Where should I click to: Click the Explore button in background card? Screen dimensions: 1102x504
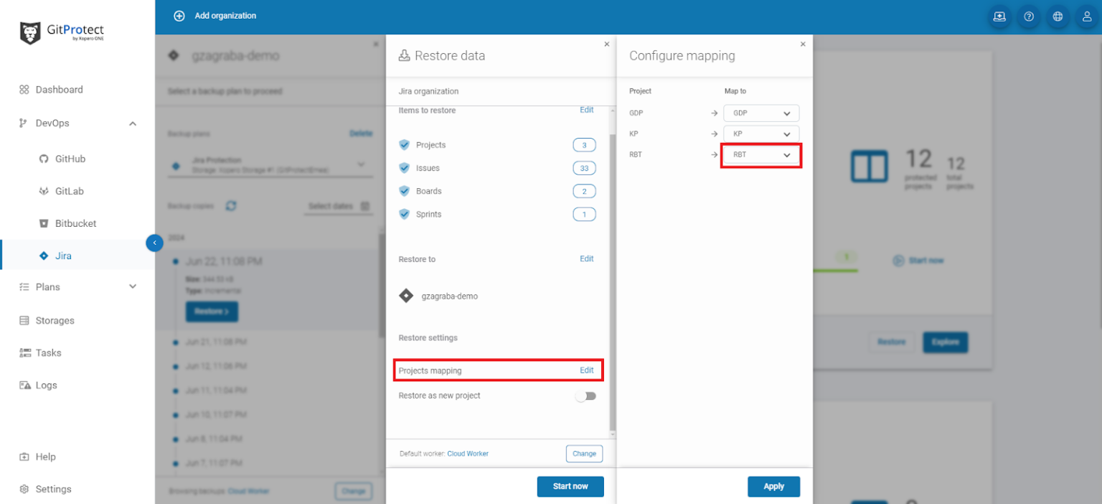(945, 342)
